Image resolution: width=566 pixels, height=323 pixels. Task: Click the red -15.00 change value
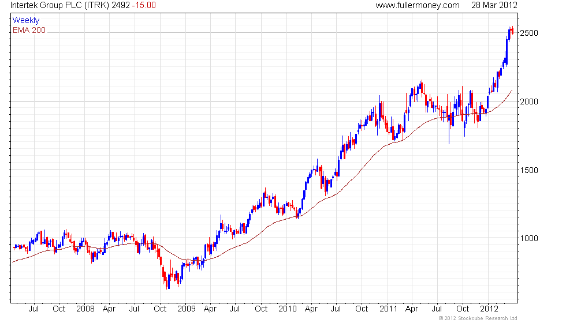tap(144, 5)
